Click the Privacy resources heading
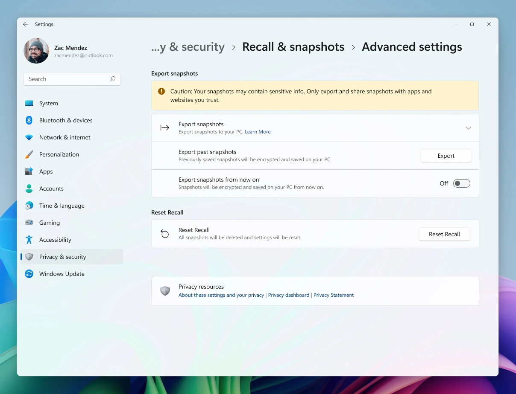Image resolution: width=516 pixels, height=394 pixels. click(x=201, y=287)
